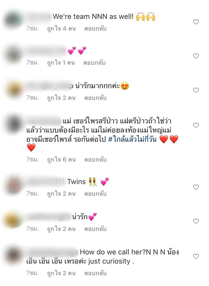Like the "We're team NNN as well!" comment
The image size is (209, 286).
point(196,22)
